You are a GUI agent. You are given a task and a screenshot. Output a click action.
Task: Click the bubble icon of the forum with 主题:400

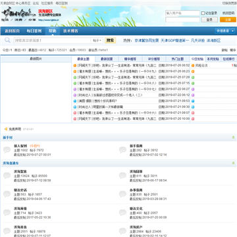click(122, 213)
